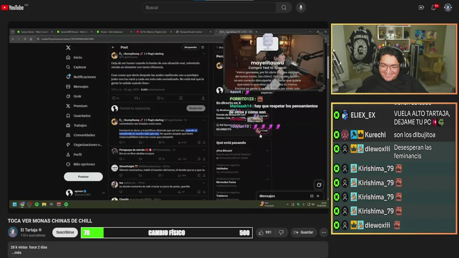The width and height of the screenshot is (459, 258).
Task: Dislike the video with thumbs down
Action: [x=281, y=233]
